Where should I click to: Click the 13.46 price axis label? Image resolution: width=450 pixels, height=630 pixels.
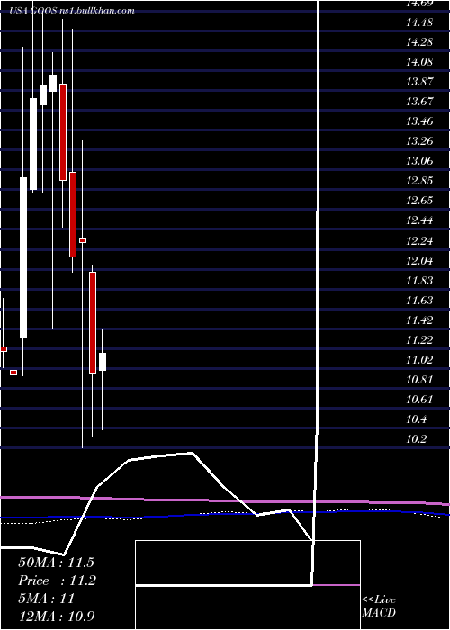point(419,121)
